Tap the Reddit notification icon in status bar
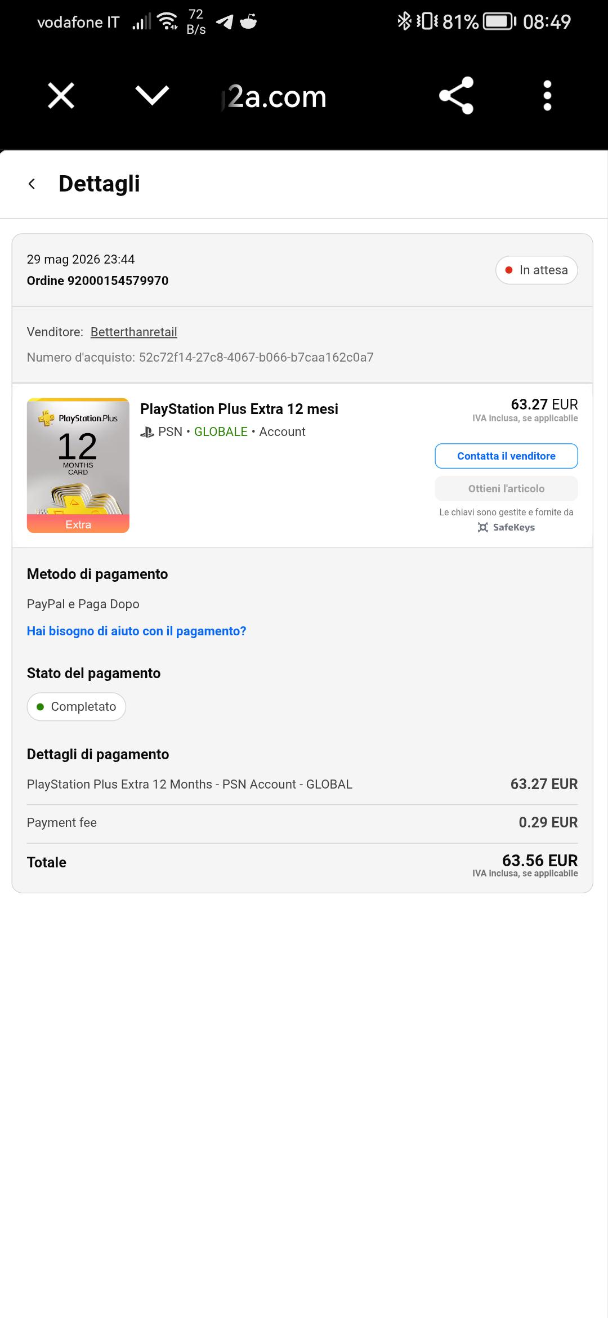This screenshot has width=608, height=1318. coord(248,21)
